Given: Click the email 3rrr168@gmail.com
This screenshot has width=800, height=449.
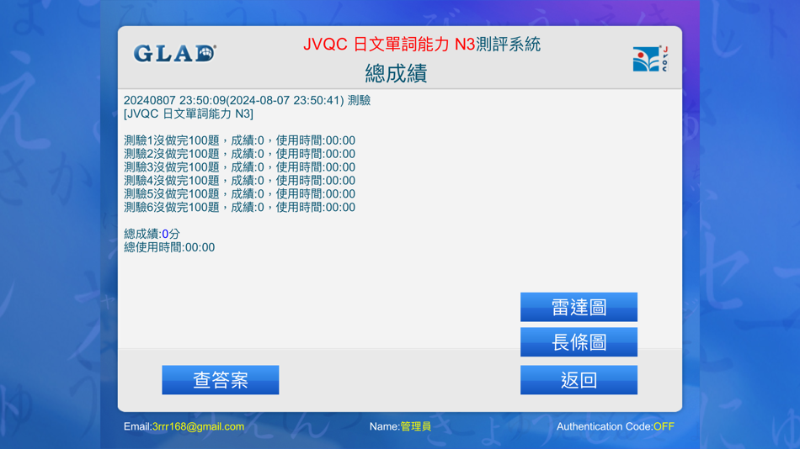Looking at the screenshot, I should [198, 426].
